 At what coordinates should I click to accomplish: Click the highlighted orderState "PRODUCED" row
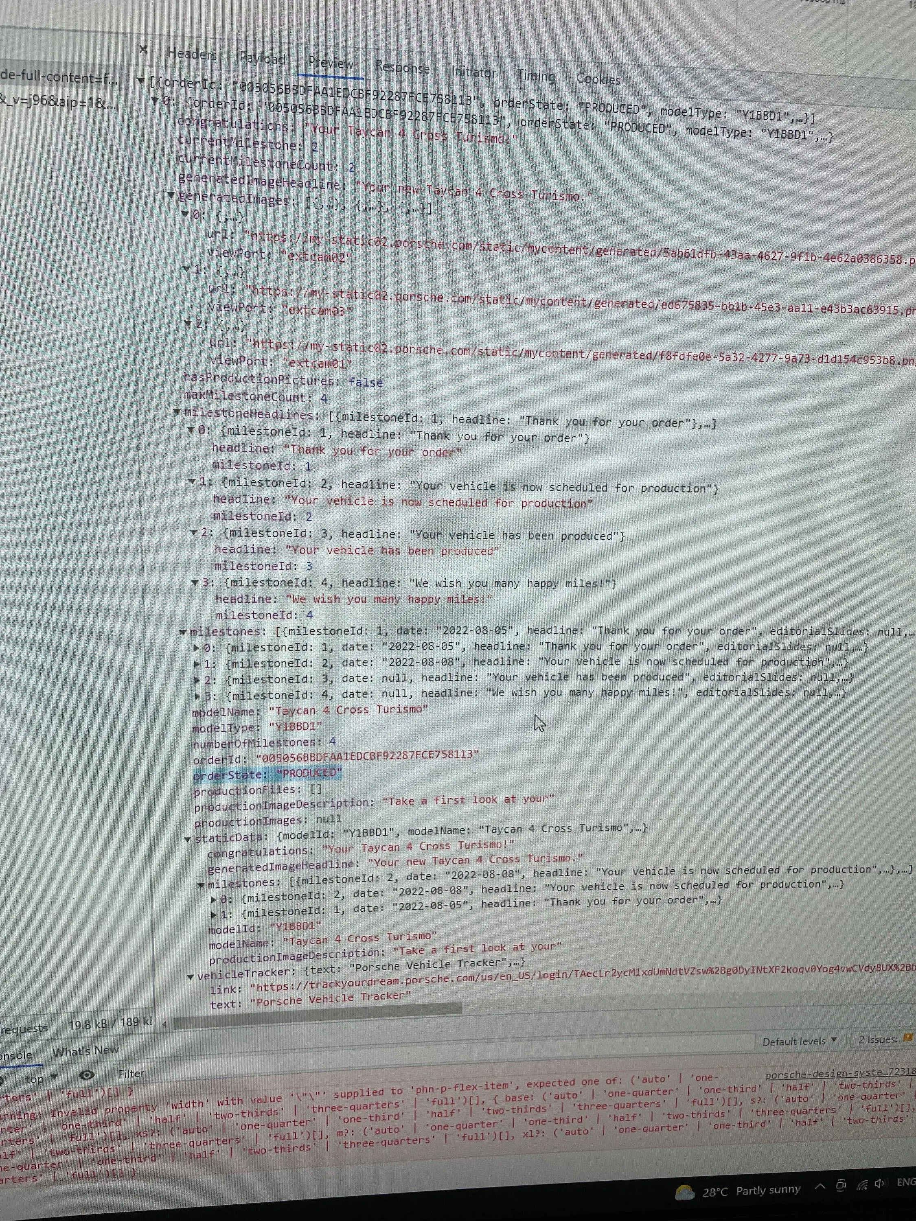[267, 774]
